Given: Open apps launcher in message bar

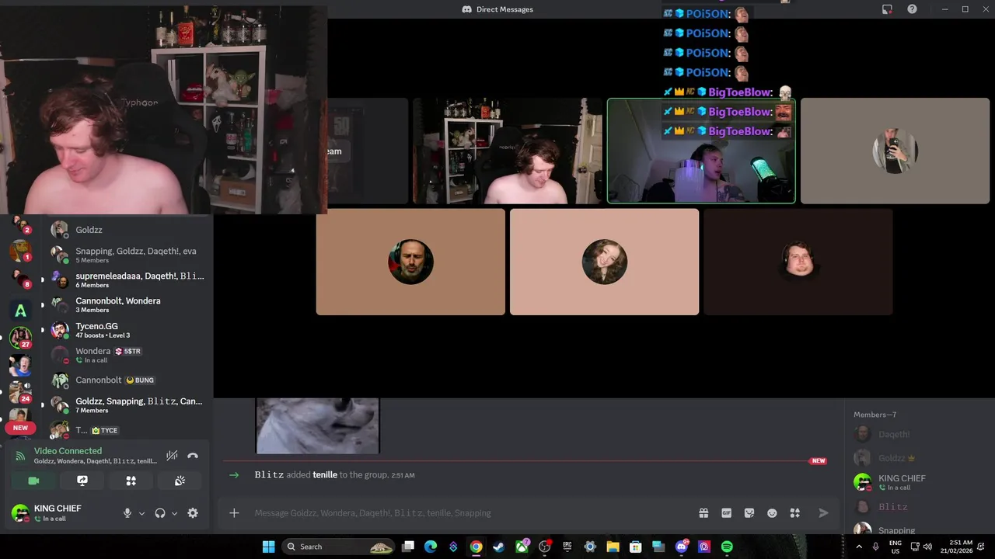Looking at the screenshot, I should (x=794, y=512).
